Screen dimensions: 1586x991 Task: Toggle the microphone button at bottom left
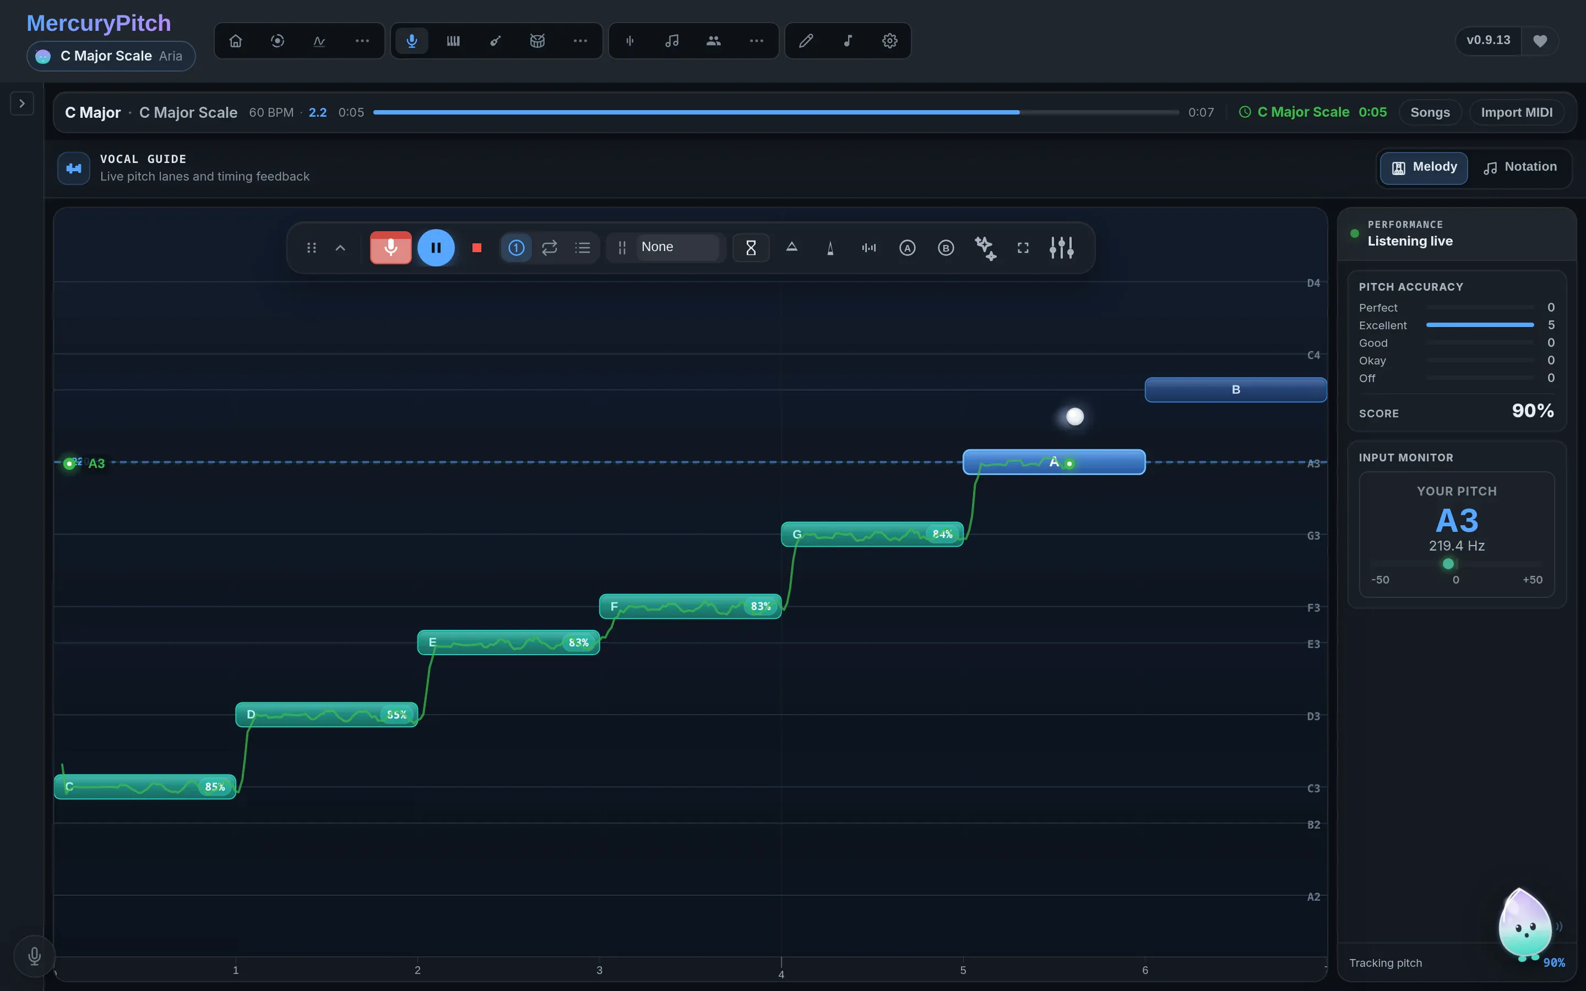35,956
